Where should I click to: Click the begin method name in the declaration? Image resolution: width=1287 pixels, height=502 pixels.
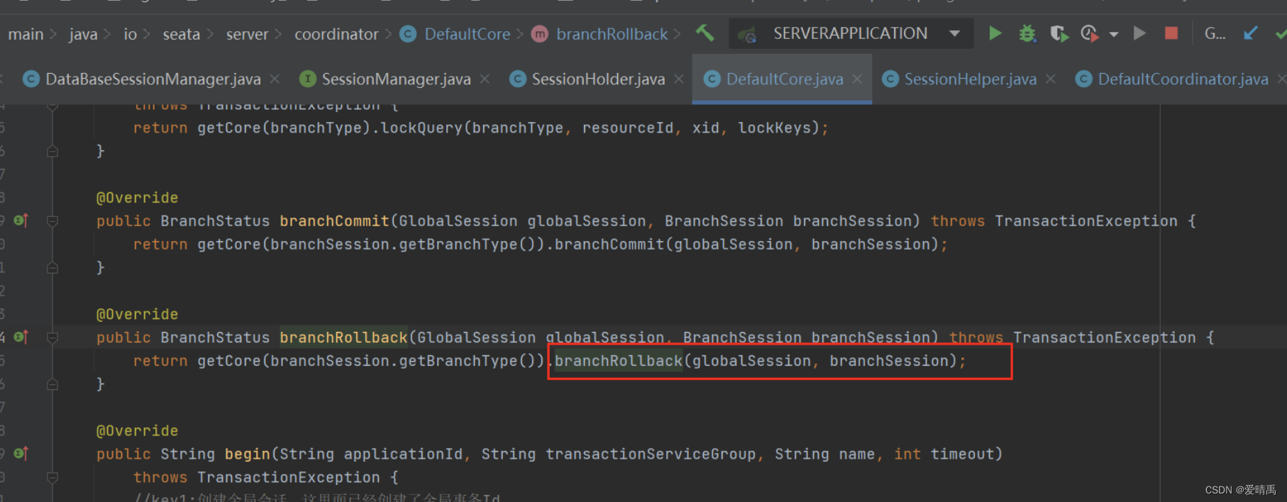248,454
